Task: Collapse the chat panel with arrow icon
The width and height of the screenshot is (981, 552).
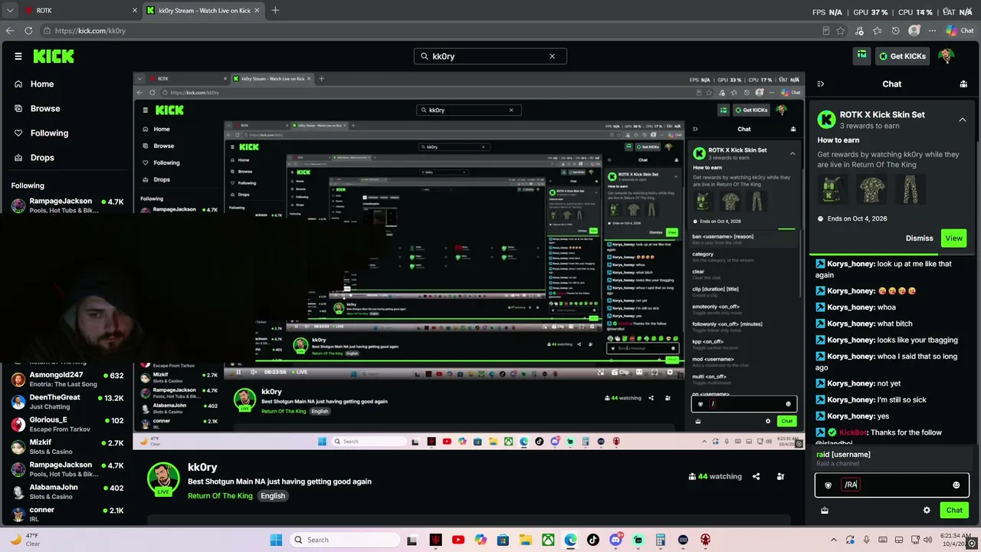Action: [x=821, y=84]
